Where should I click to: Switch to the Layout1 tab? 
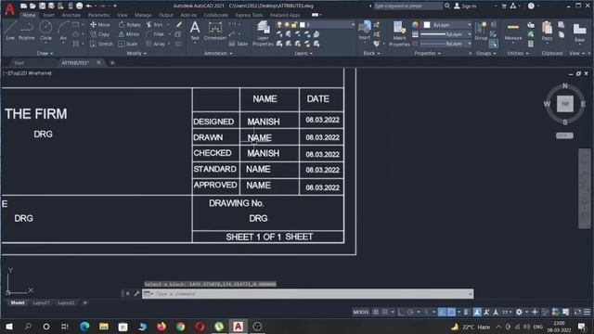(x=41, y=302)
